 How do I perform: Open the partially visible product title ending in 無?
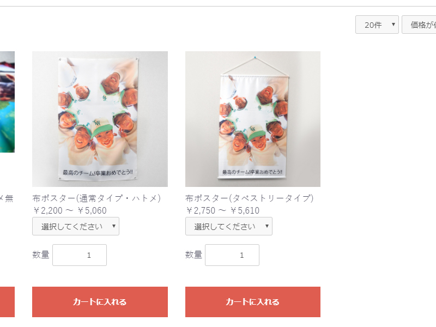point(7,198)
